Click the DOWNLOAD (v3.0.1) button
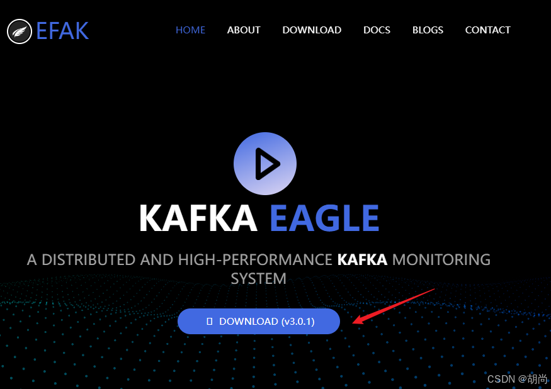The width and height of the screenshot is (551, 389). coord(259,321)
